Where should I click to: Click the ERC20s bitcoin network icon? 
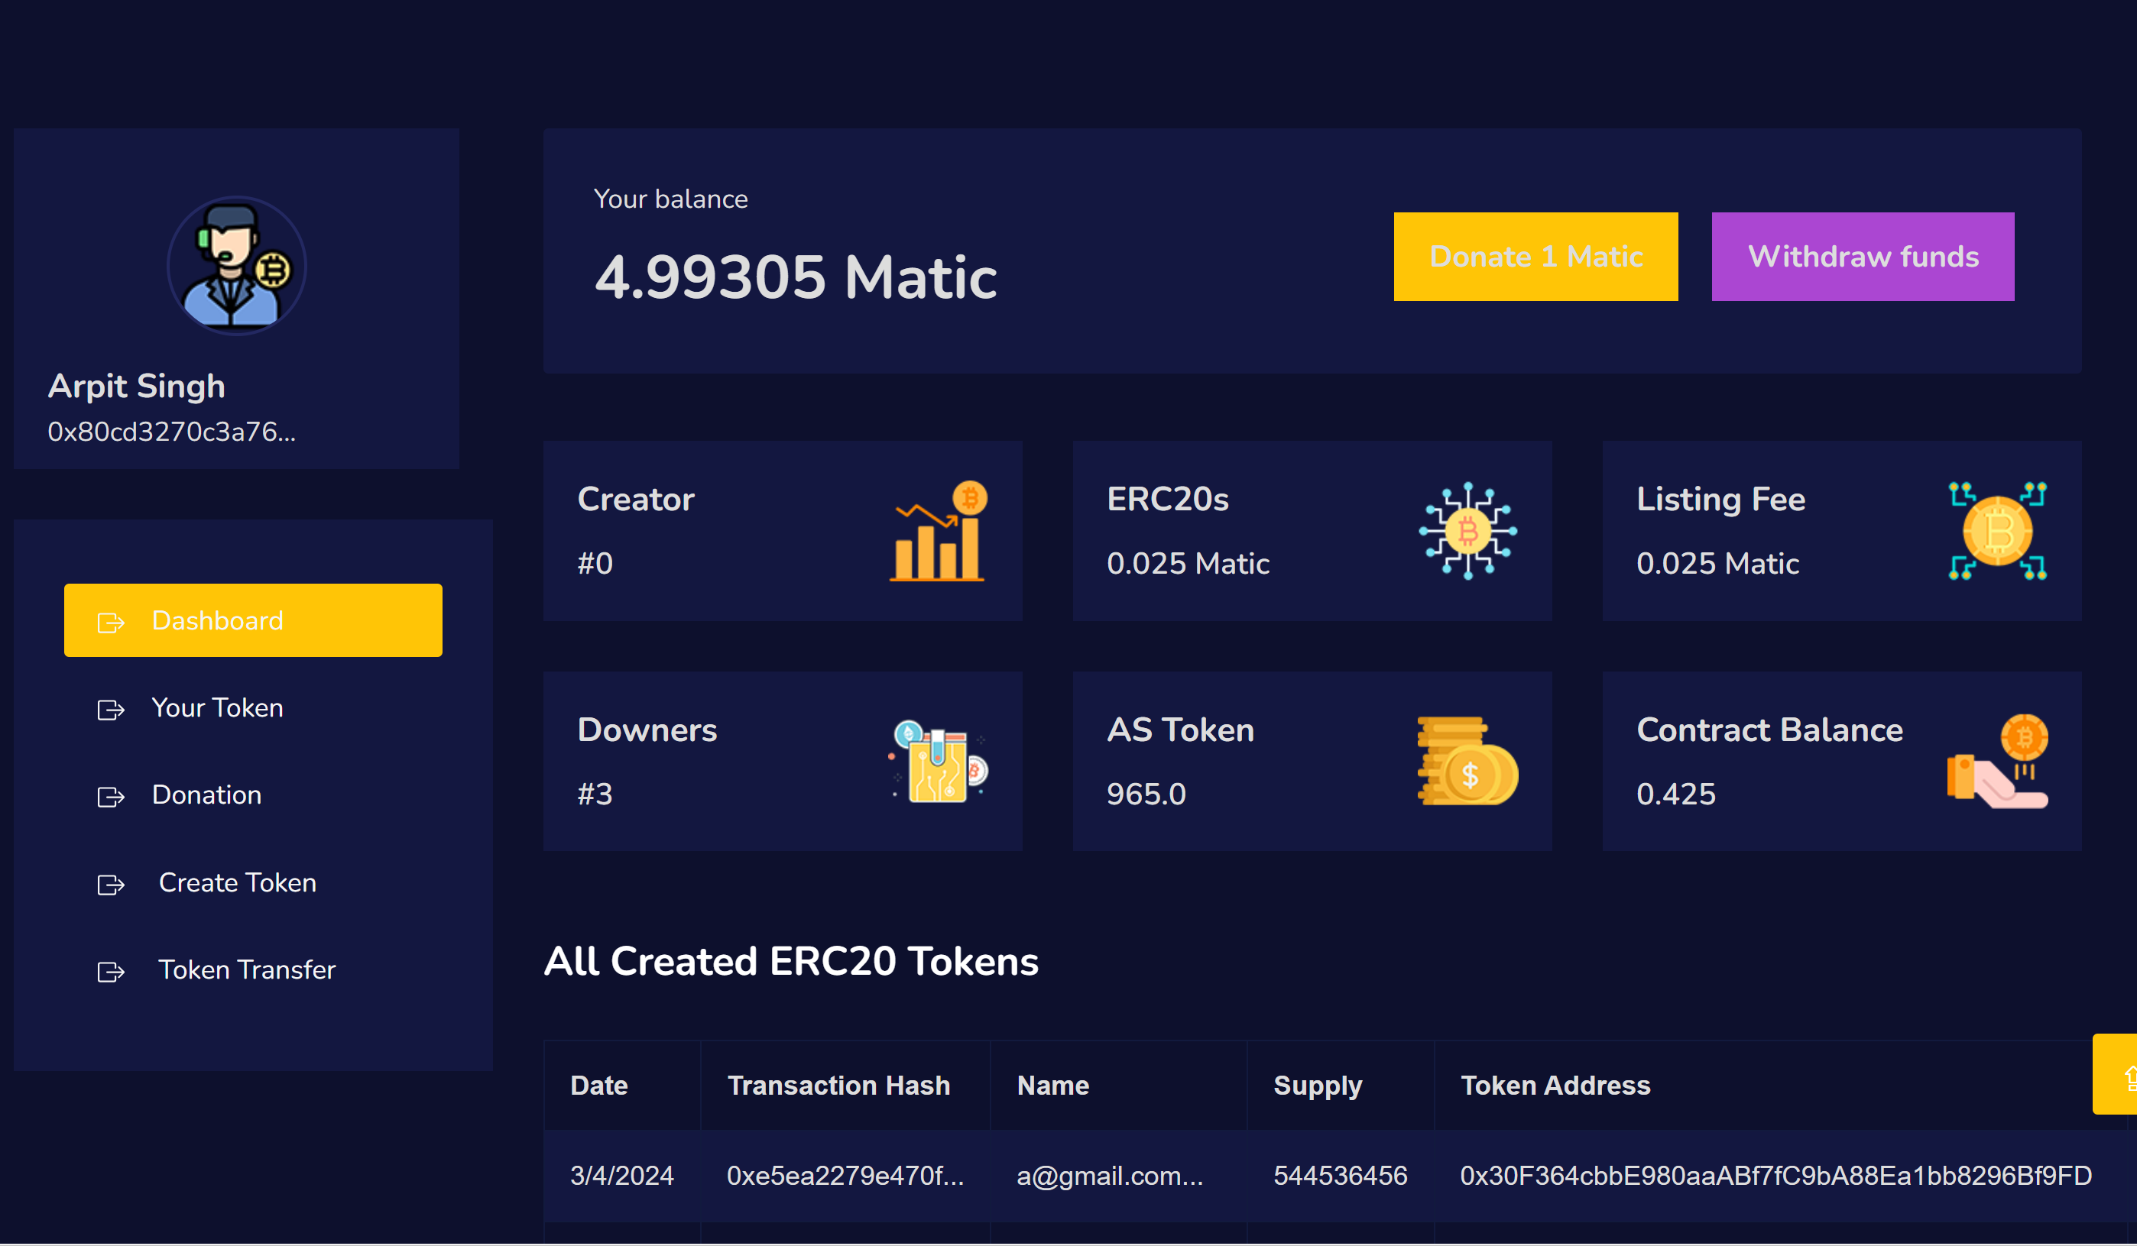(1468, 532)
